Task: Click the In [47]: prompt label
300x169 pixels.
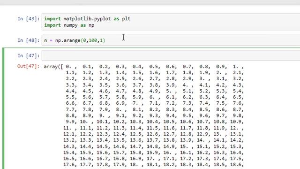Action: [29, 56]
